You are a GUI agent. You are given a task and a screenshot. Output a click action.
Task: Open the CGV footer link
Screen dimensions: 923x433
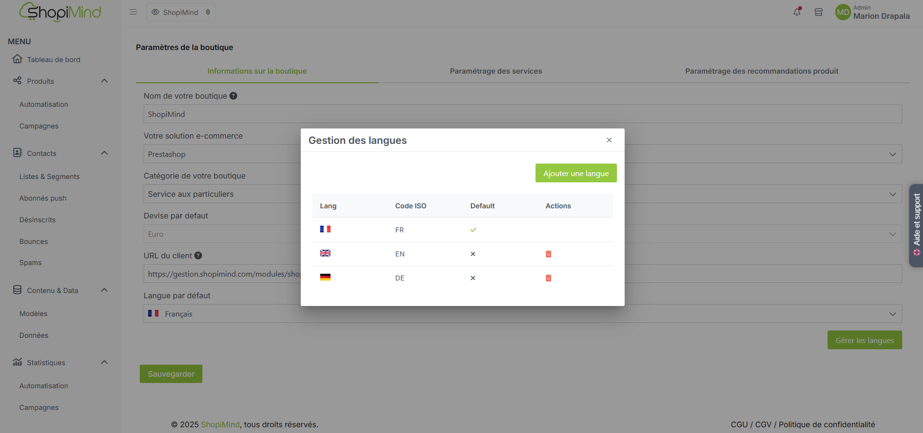[763, 424]
